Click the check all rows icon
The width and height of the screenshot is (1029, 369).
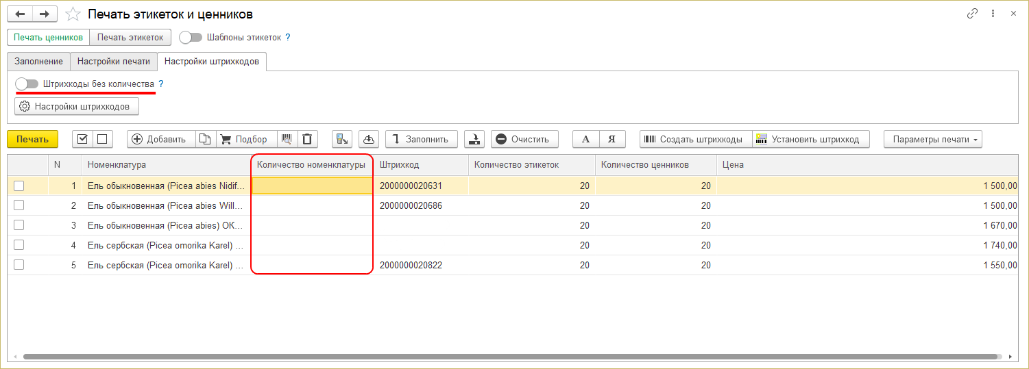[83, 139]
